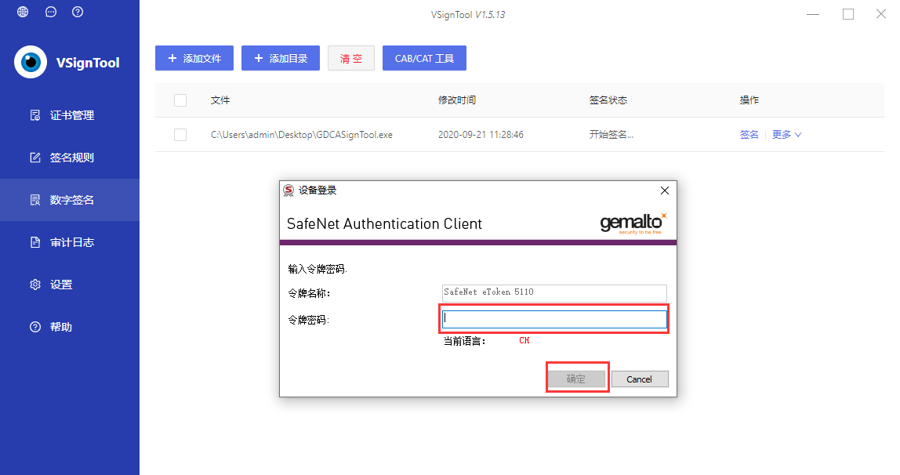This screenshot has height=475, width=900.
Task: Minimize the VSignTool window
Action: pyautogui.click(x=813, y=14)
